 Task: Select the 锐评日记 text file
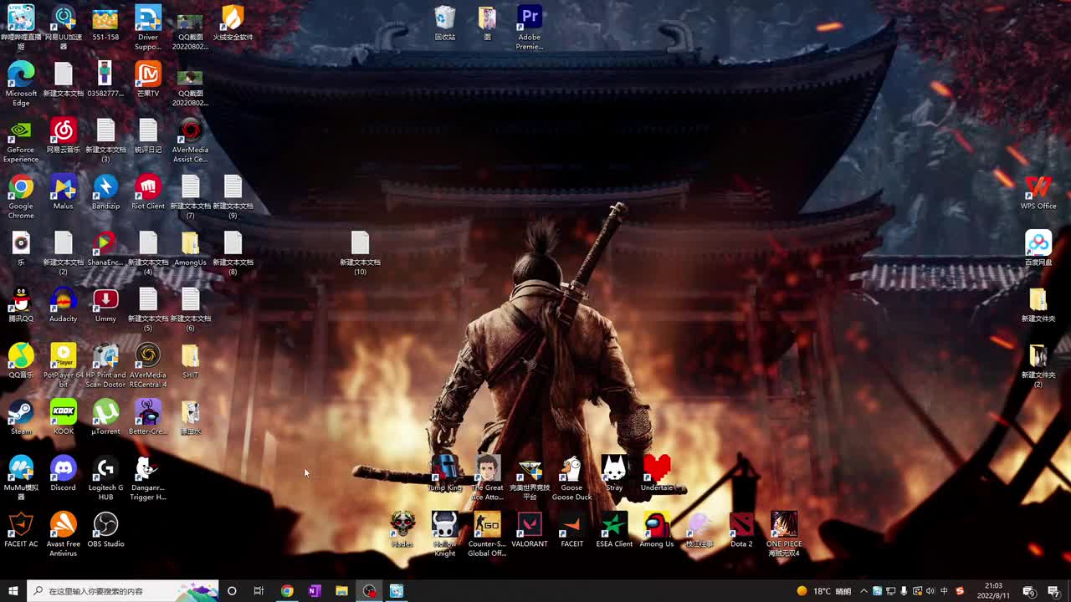[x=148, y=136]
